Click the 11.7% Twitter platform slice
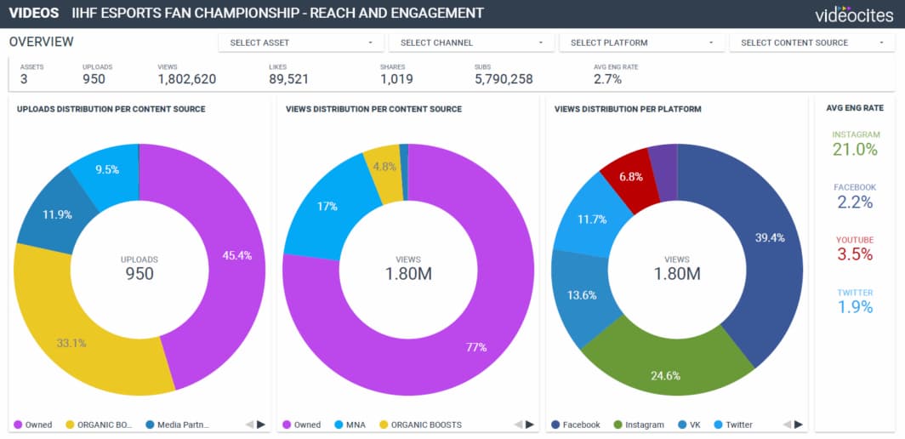 point(592,219)
